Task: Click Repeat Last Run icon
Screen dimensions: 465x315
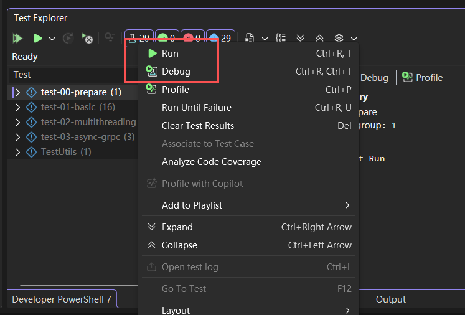Action: pyautogui.click(x=68, y=38)
